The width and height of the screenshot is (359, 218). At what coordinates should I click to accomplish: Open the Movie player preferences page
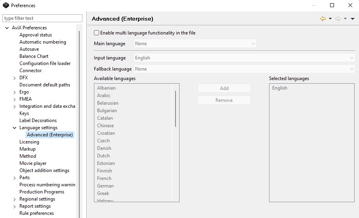(x=33, y=163)
